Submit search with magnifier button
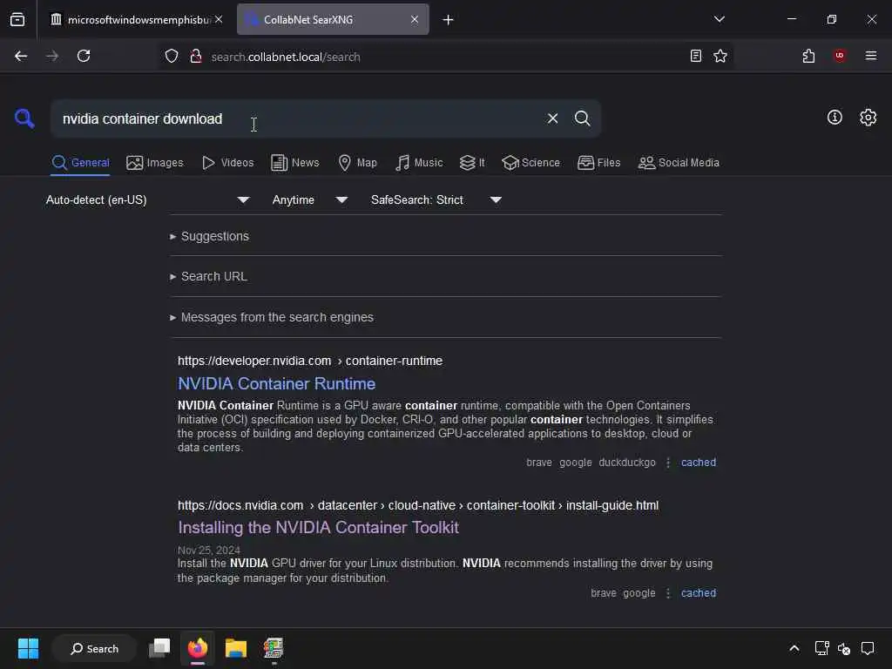The width and height of the screenshot is (892, 669). (582, 118)
